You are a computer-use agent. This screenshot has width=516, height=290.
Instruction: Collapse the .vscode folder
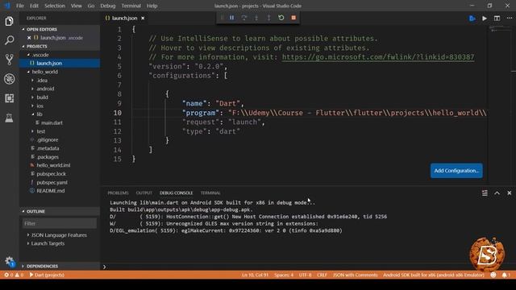[28, 55]
